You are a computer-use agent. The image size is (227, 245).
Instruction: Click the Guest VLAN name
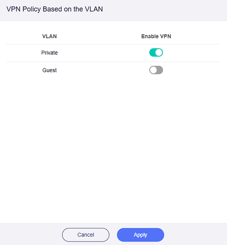[x=49, y=70]
